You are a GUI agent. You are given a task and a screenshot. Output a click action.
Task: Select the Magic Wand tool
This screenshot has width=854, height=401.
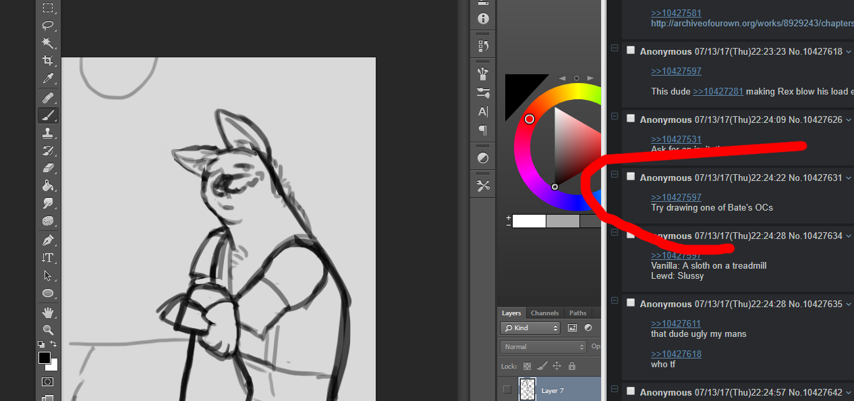48,43
